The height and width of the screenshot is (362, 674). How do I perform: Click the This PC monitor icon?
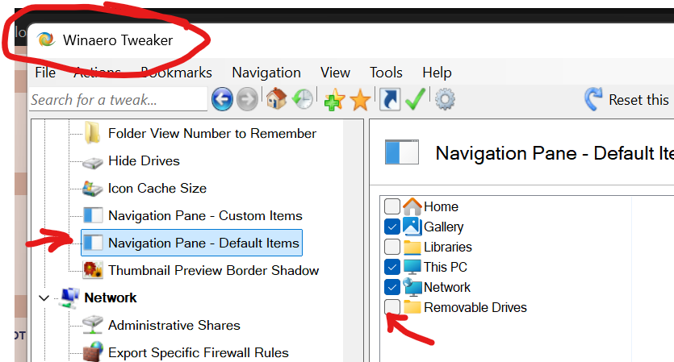click(412, 267)
